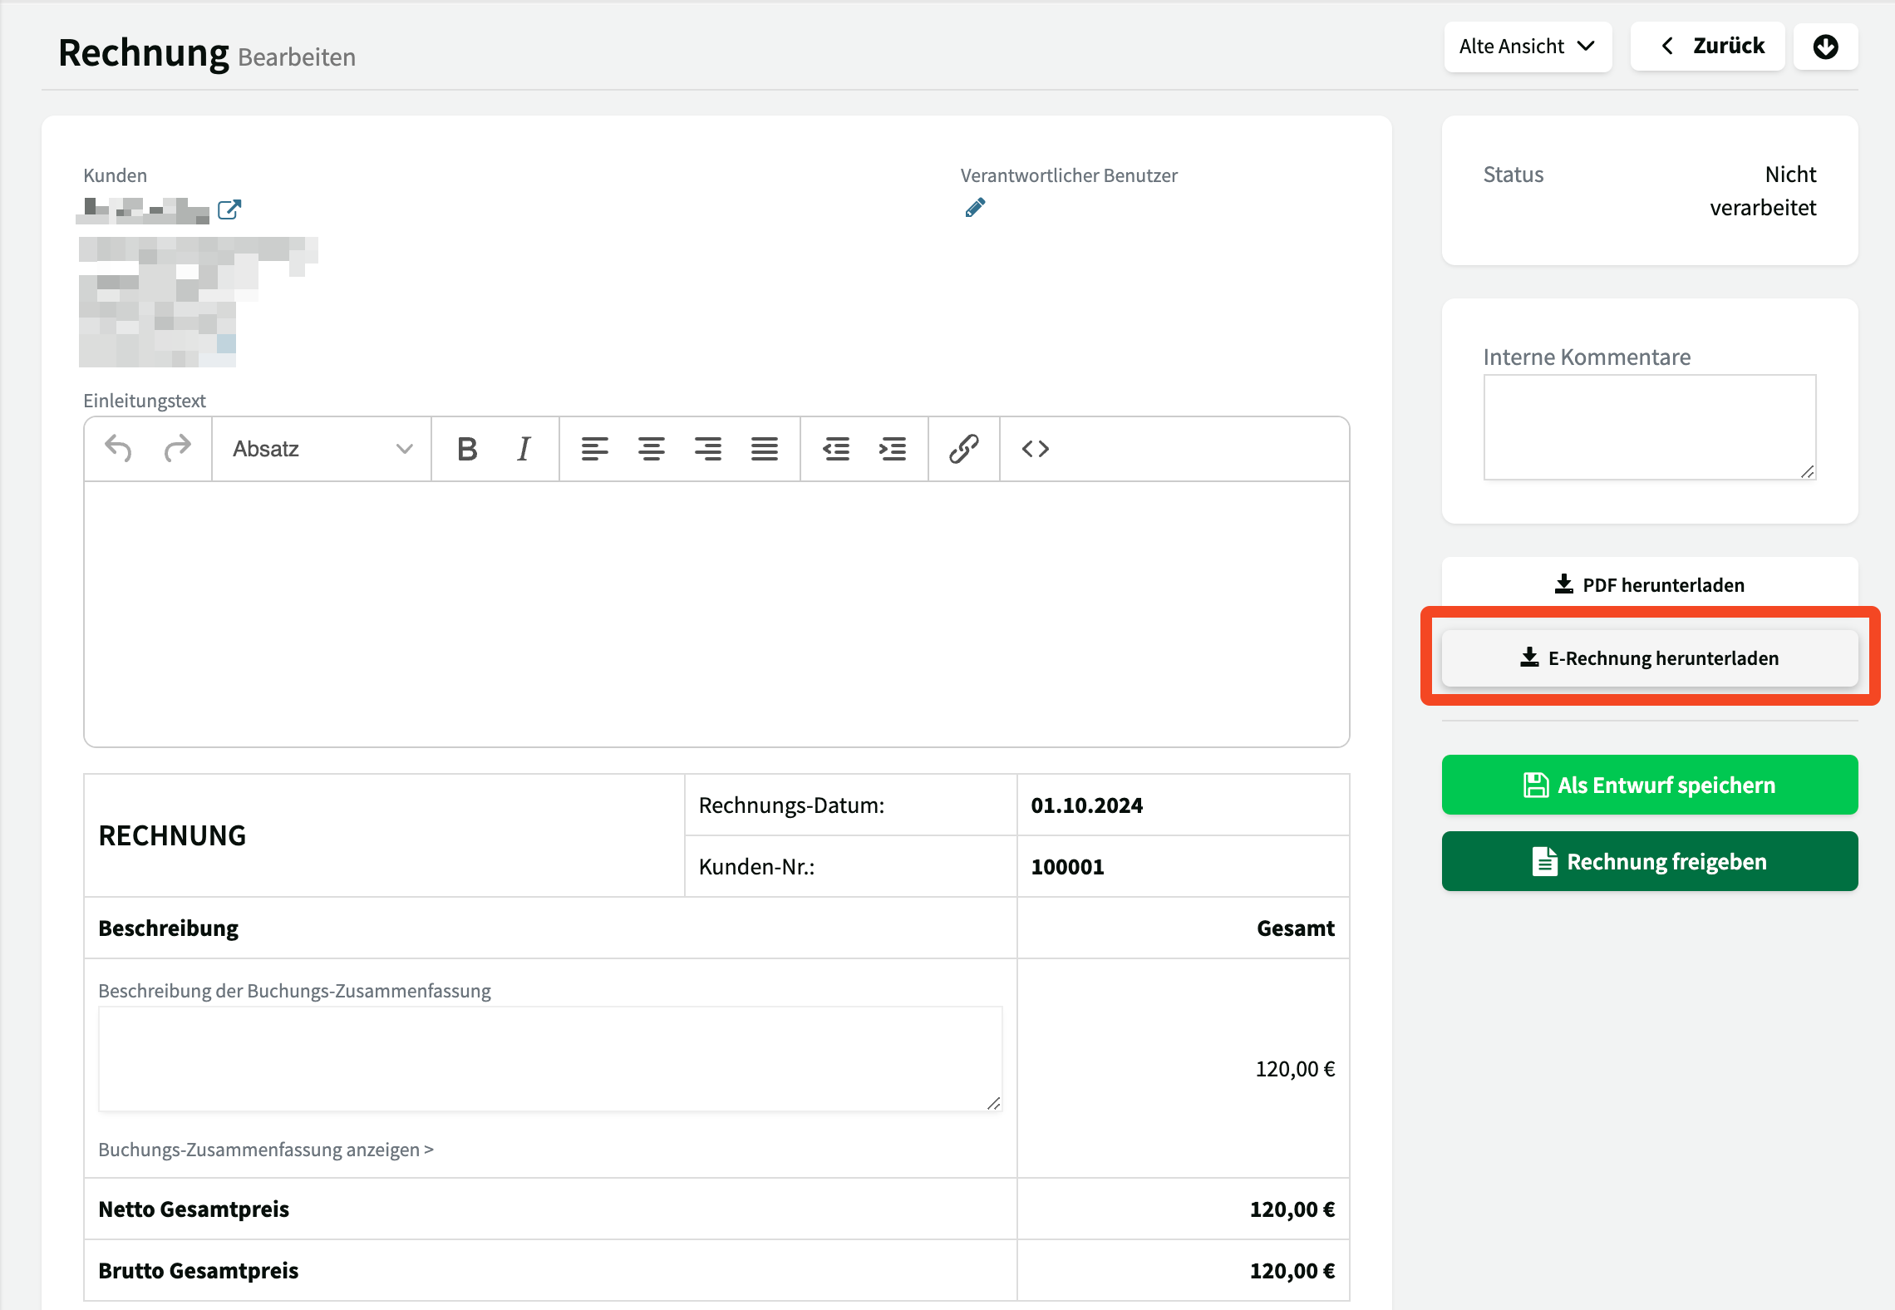Open source code view in editor

point(1035,449)
